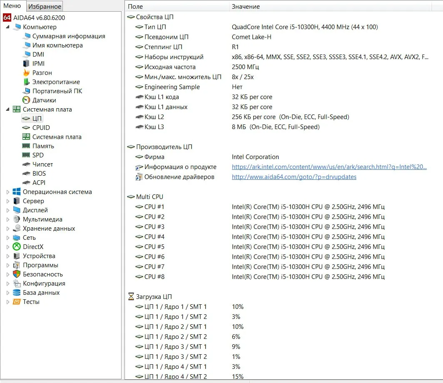Expand the Устройства tree node
The width and height of the screenshot is (443, 383).
pos(7,256)
